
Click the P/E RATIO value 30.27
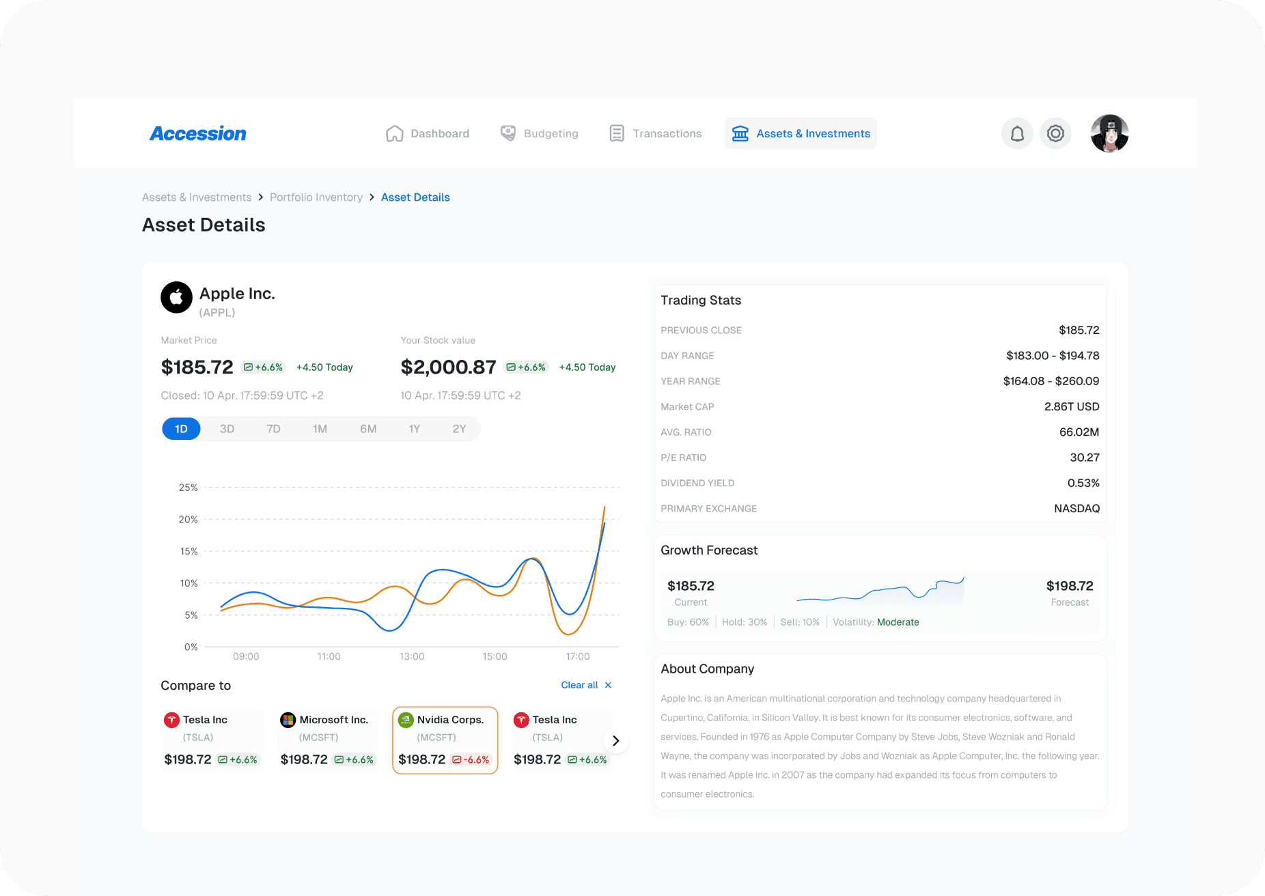click(1085, 458)
